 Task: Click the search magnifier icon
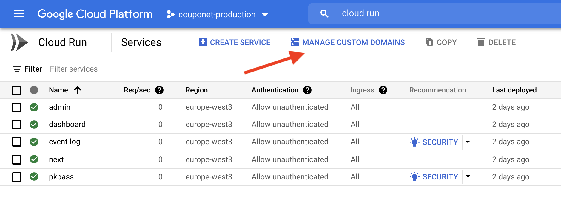[324, 13]
